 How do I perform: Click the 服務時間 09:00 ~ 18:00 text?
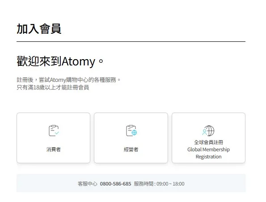(x=159, y=184)
